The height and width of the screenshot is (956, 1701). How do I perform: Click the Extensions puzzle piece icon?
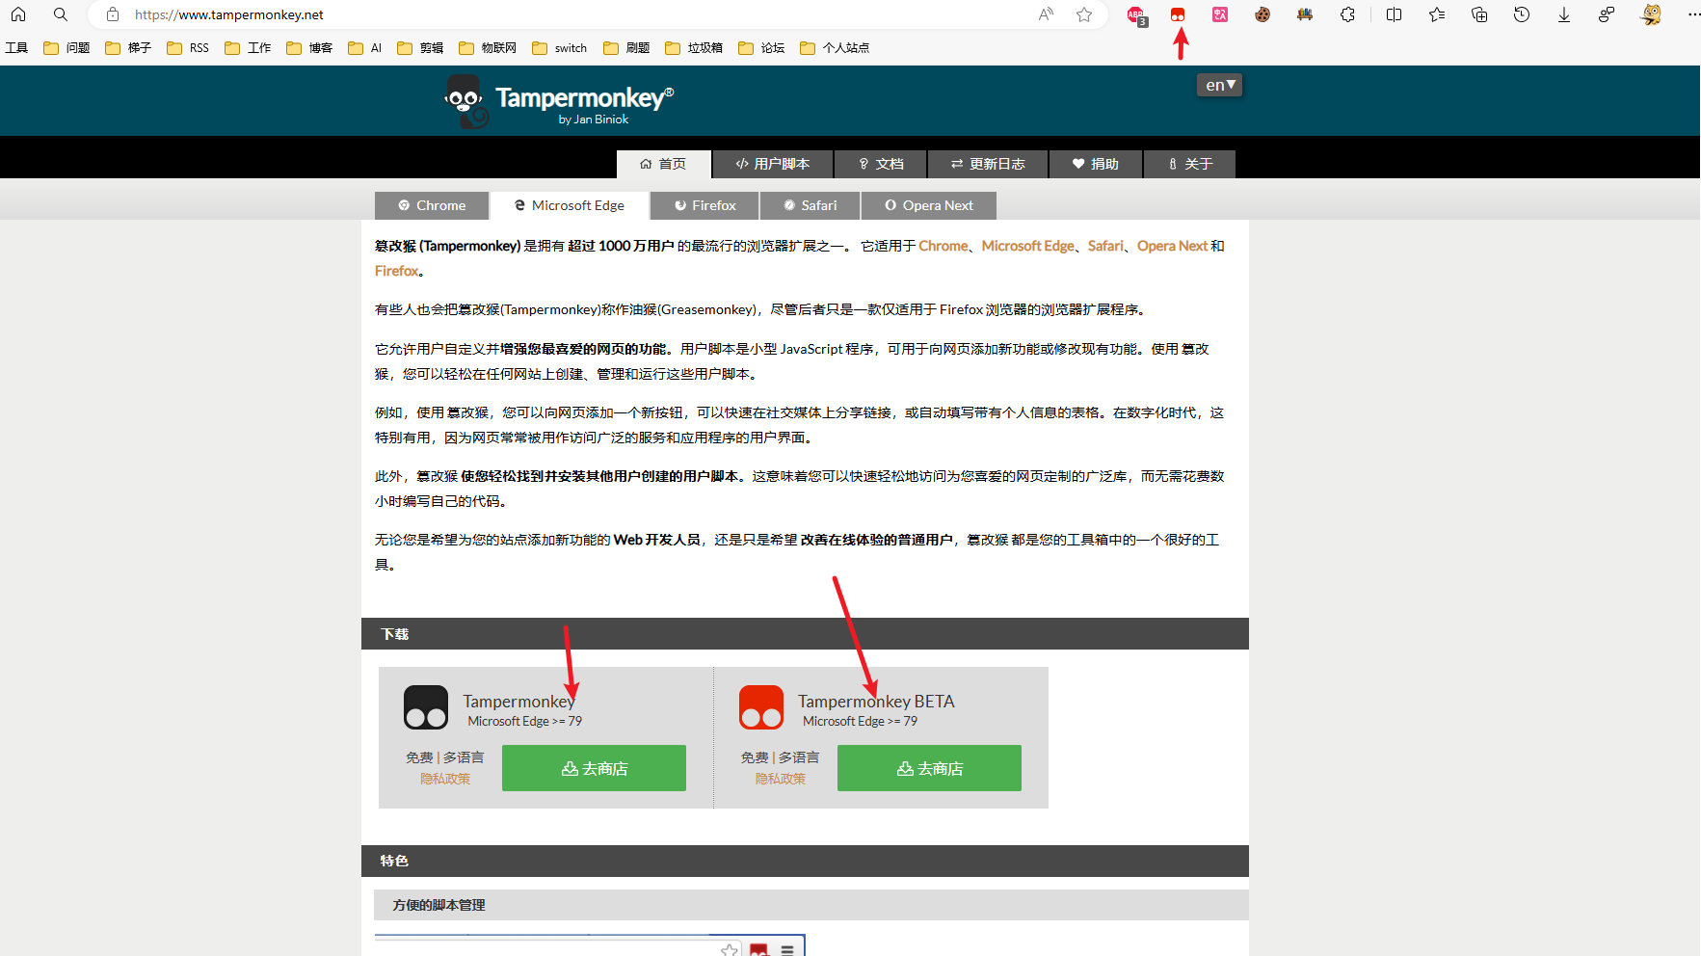point(1347,14)
